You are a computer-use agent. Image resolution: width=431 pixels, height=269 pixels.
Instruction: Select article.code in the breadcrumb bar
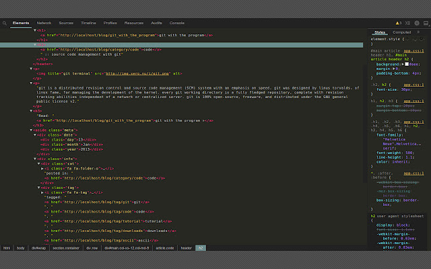[165, 247]
